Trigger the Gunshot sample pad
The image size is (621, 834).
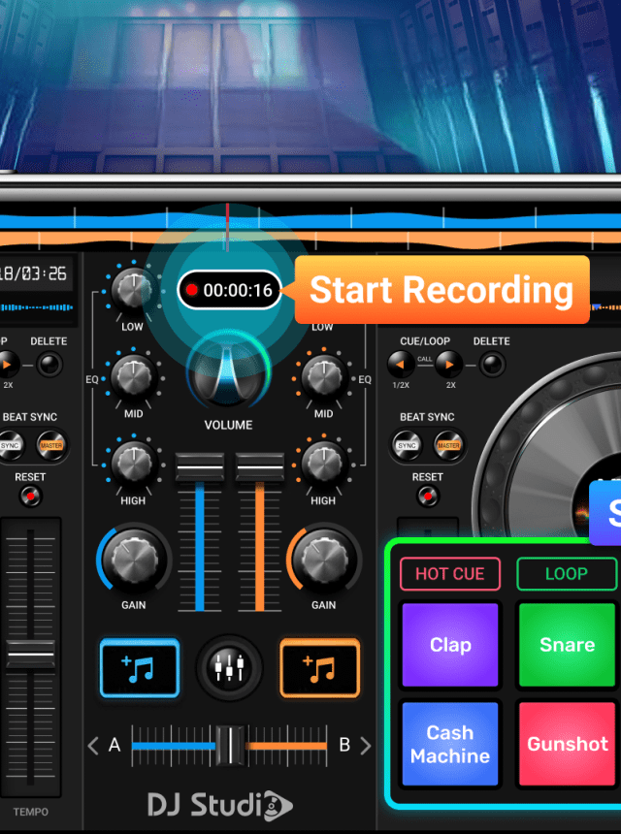point(567,744)
